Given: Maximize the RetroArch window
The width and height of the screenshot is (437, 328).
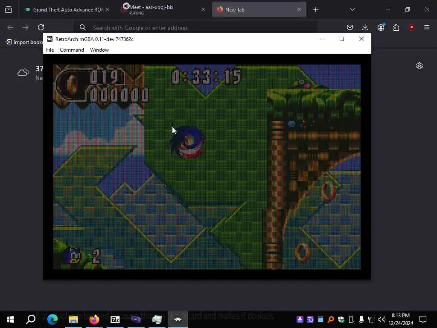Looking at the screenshot, I should [x=342, y=39].
